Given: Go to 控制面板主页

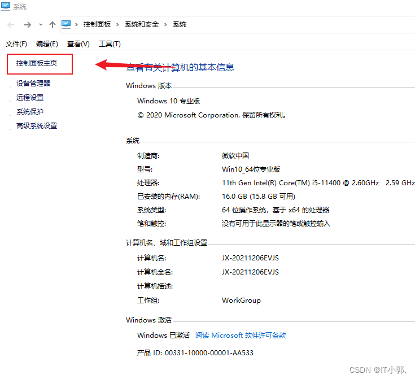Looking at the screenshot, I should coord(37,63).
